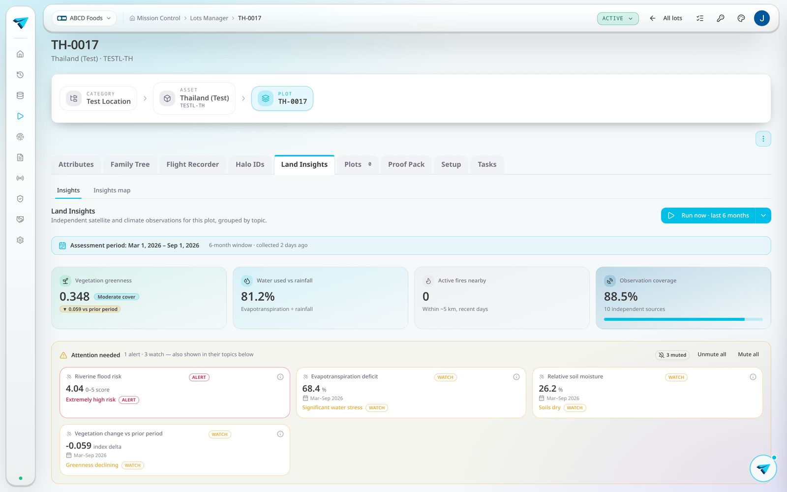Switch to the Proof Pack tab
This screenshot has width=787, height=492.
(406, 164)
